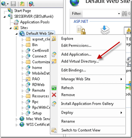Click the Resources folder icon
The width and height of the screenshot is (132, 138).
[28, 96]
